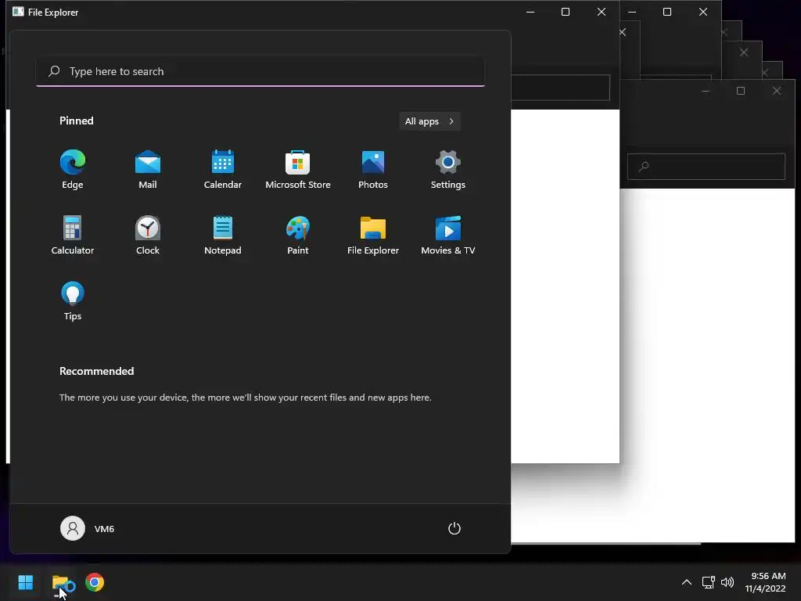
Task: Launch Google Chrome from the taskbar
Action: point(95,582)
